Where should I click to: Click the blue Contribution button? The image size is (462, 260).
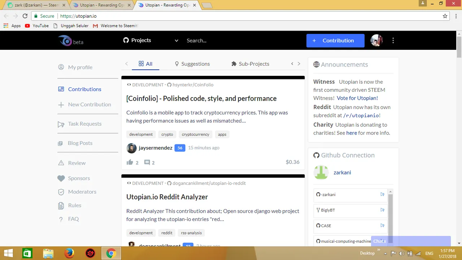click(x=335, y=40)
